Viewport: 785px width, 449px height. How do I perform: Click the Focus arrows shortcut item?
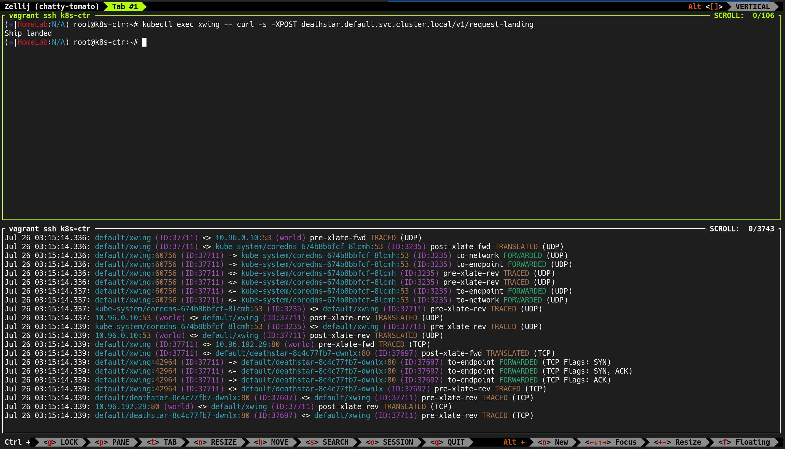point(611,442)
